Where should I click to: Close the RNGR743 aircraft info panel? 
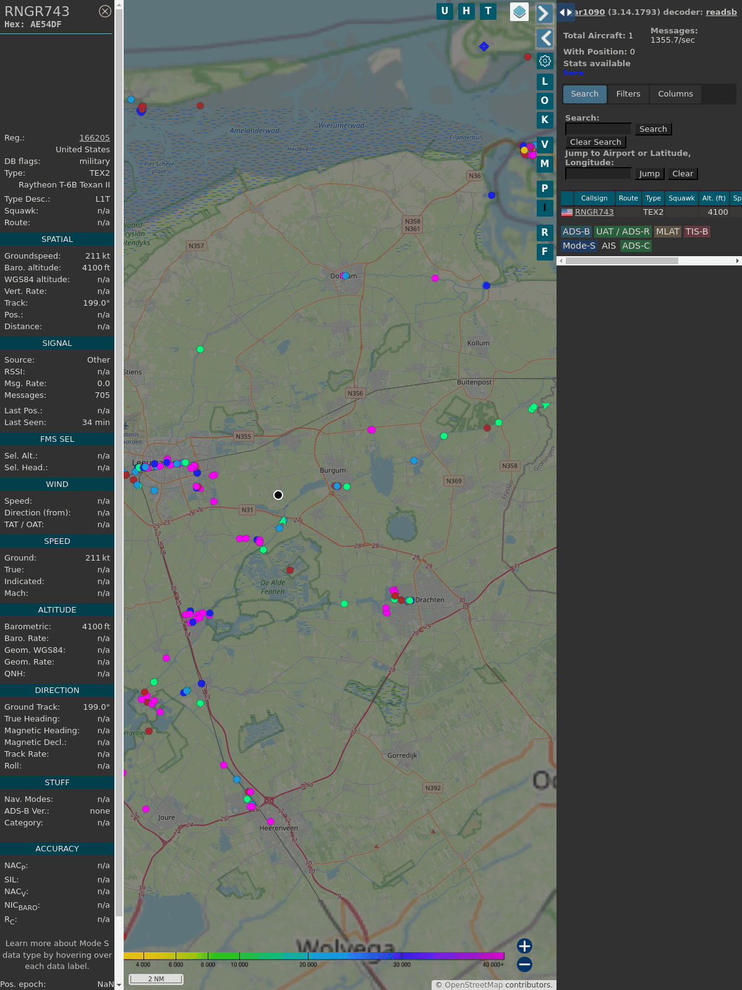click(105, 11)
